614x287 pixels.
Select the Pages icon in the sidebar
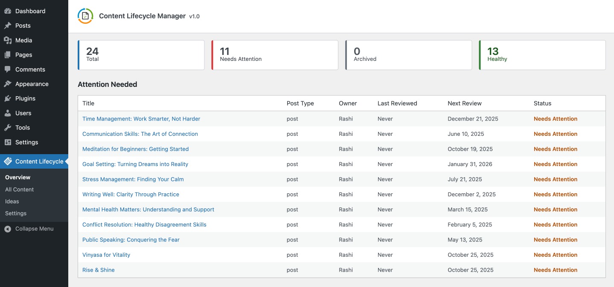[8, 55]
